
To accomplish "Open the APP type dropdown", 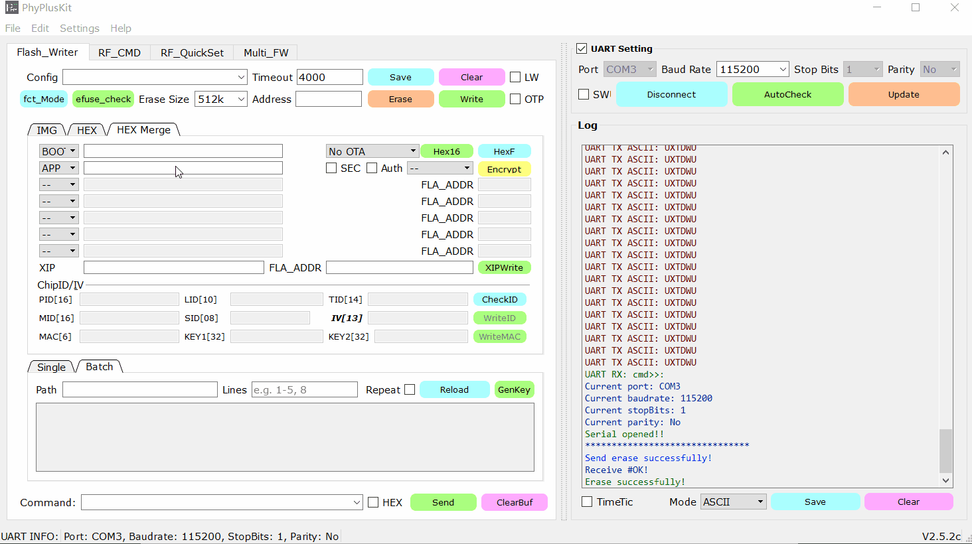I will [x=58, y=168].
